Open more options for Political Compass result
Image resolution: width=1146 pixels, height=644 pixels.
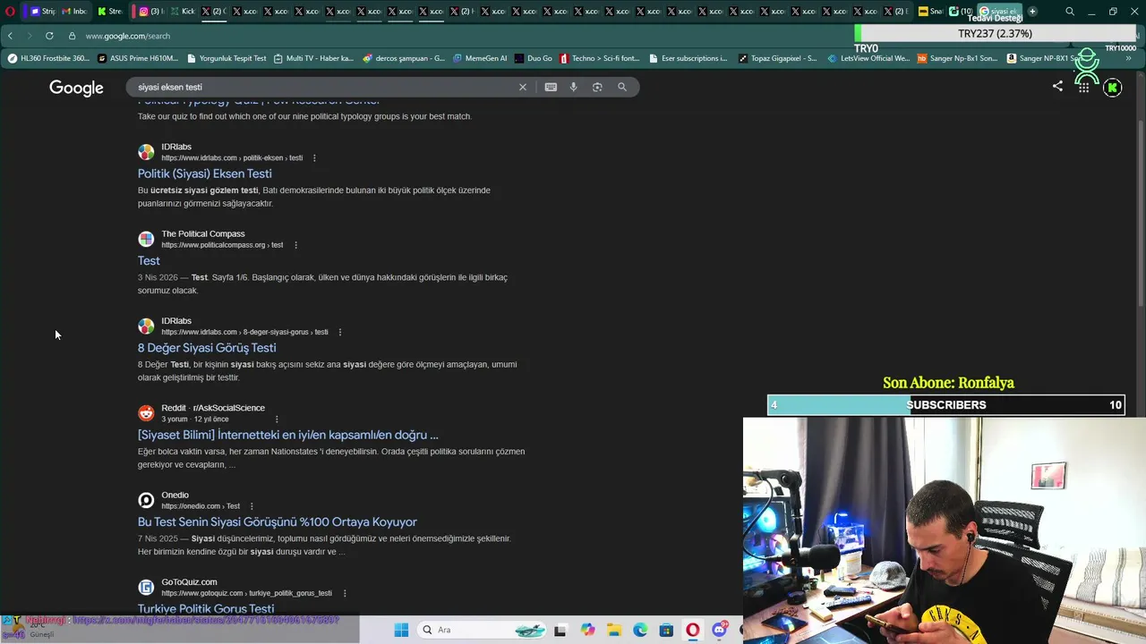pyautogui.click(x=295, y=245)
